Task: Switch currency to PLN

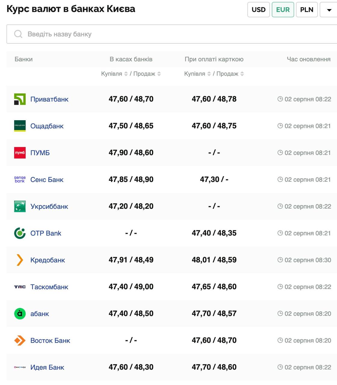Action: click(307, 10)
